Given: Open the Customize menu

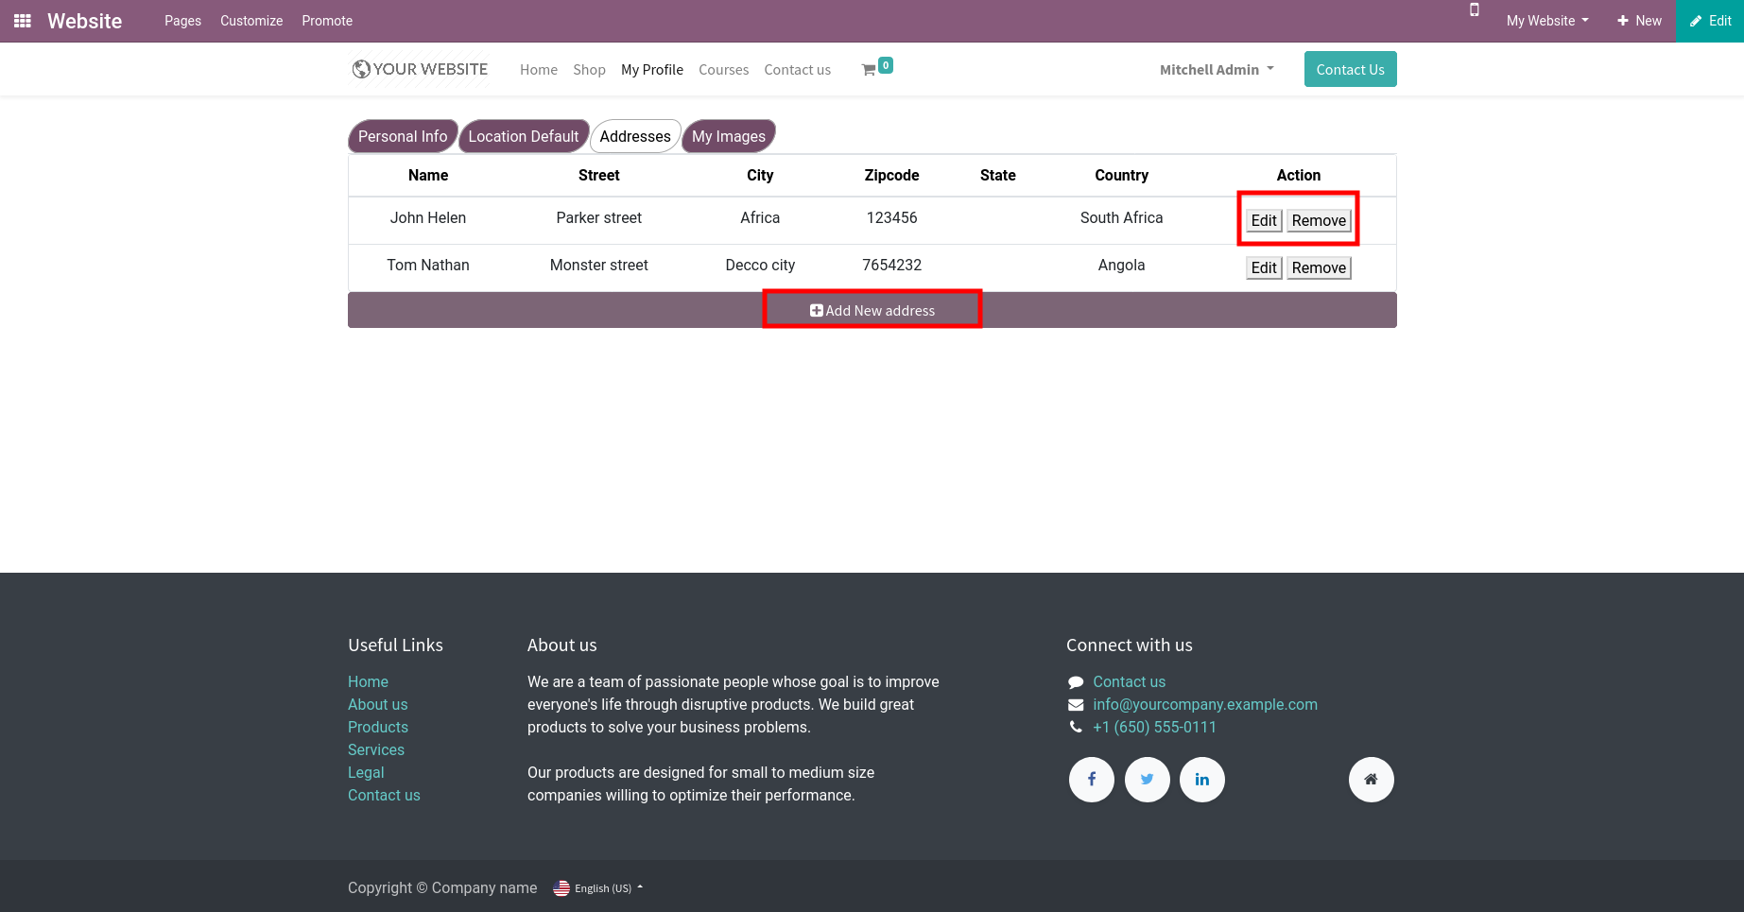Looking at the screenshot, I should (x=251, y=21).
